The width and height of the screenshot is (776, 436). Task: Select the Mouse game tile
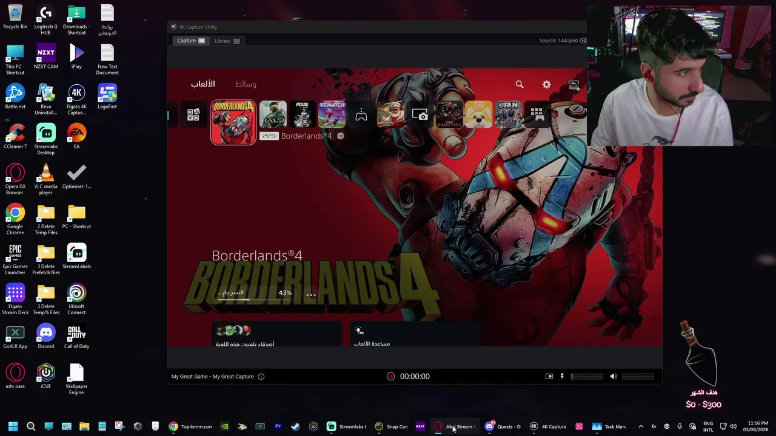[x=303, y=115]
